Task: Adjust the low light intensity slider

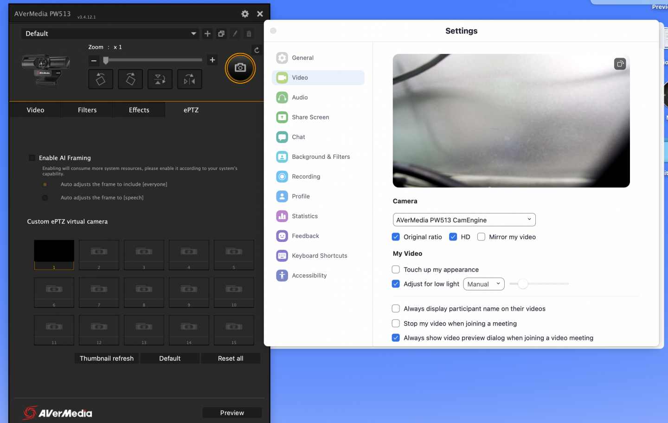Action: [x=523, y=284]
